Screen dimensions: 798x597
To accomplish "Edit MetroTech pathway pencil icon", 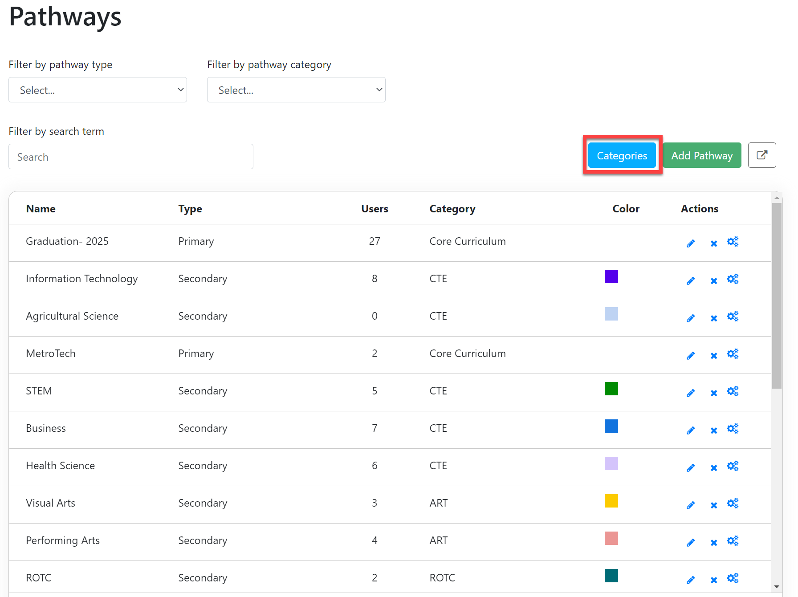I will click(691, 356).
